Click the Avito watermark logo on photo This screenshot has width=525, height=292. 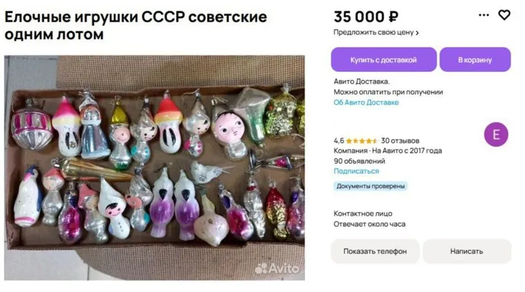[x=276, y=269]
